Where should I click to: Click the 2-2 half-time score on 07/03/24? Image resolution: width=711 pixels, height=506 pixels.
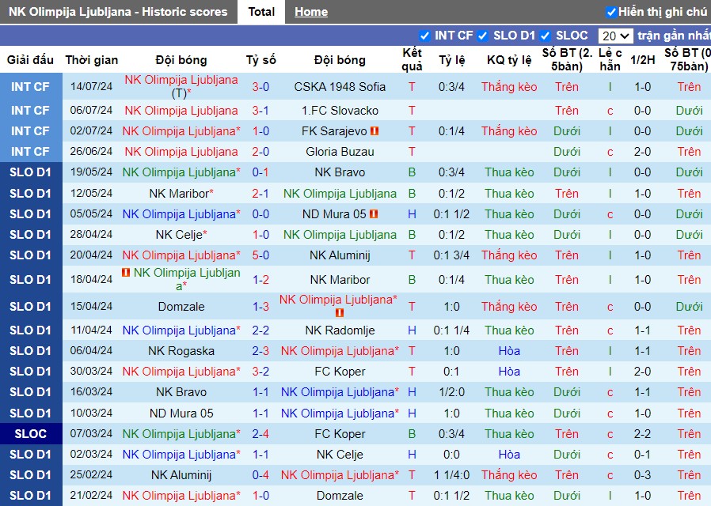click(643, 434)
